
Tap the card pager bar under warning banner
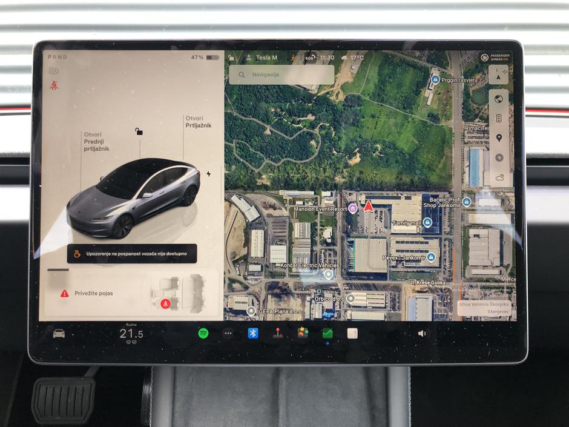(58, 270)
